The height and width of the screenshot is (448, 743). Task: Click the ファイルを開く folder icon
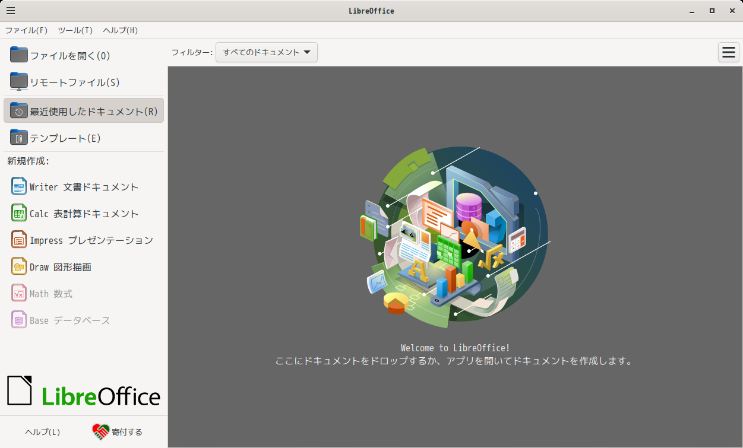(19, 55)
